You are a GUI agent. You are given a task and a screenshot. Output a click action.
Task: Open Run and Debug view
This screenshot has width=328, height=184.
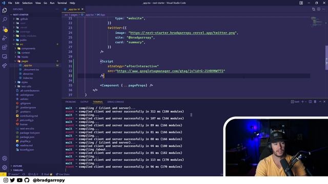click(5, 38)
